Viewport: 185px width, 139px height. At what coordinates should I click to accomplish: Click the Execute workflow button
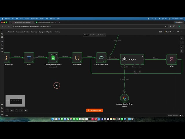95,110
